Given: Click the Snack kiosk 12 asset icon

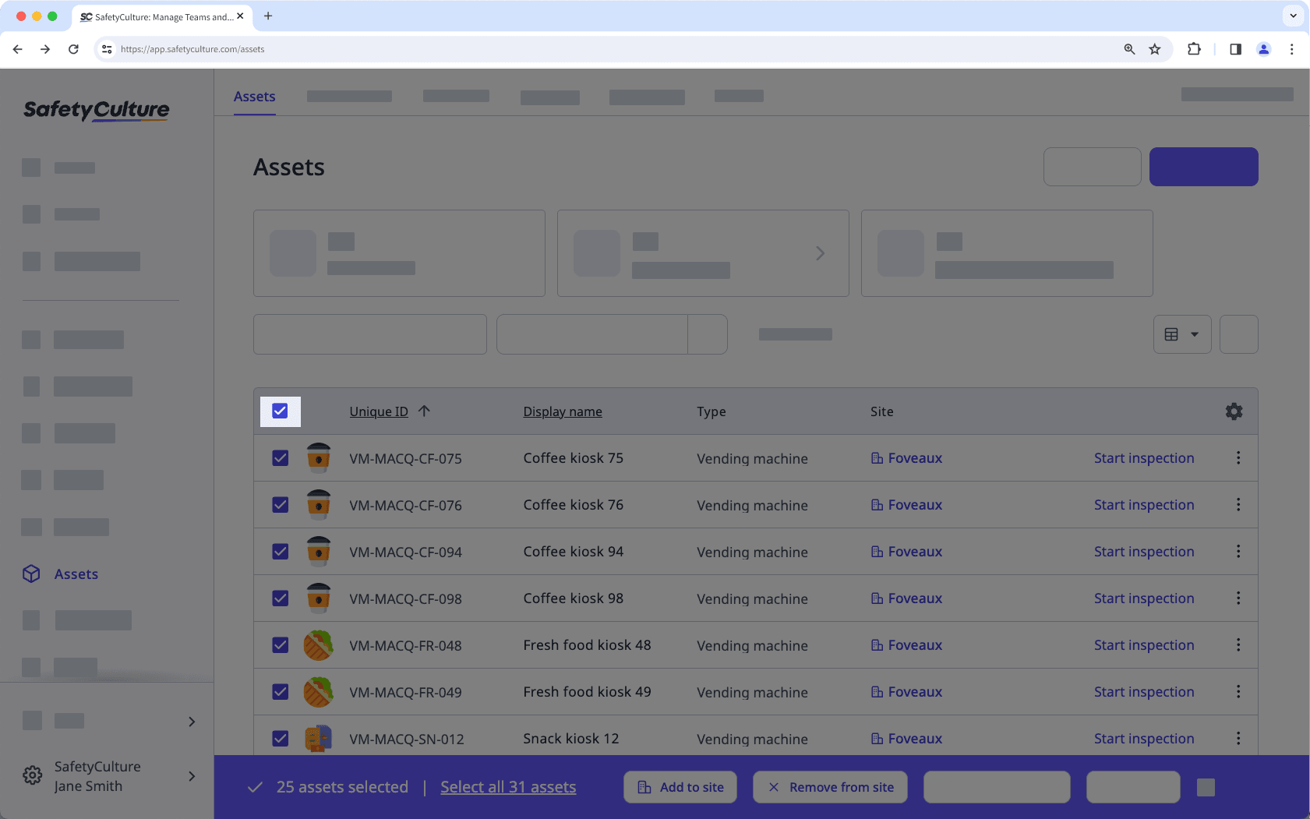Looking at the screenshot, I should pyautogui.click(x=319, y=738).
